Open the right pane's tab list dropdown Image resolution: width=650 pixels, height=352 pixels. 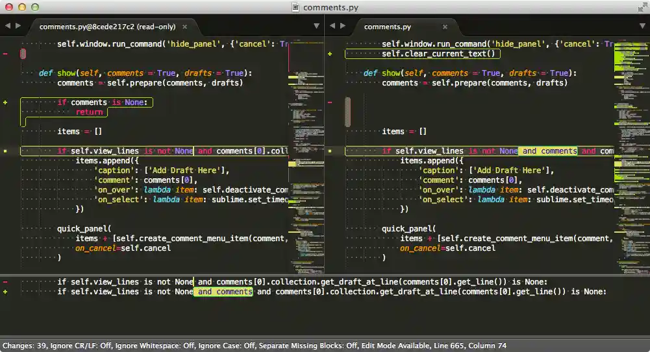[641, 26]
